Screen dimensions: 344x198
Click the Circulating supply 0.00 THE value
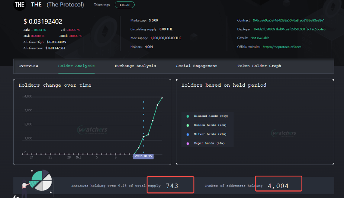point(166,29)
